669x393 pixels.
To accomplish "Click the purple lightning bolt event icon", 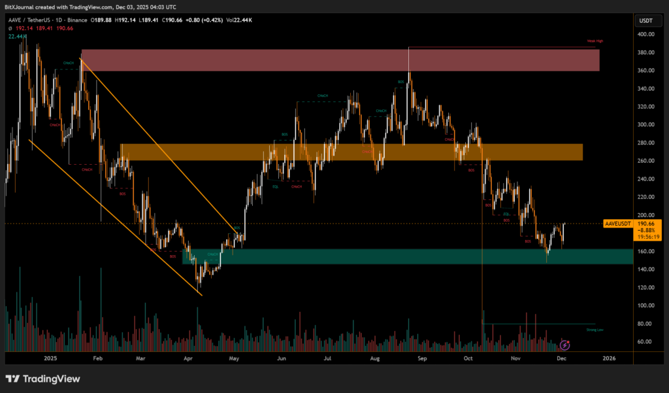I will (566, 344).
